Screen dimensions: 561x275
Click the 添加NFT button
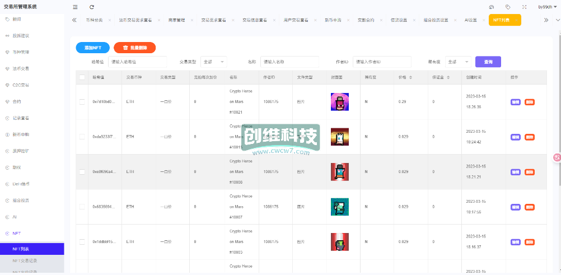click(93, 48)
